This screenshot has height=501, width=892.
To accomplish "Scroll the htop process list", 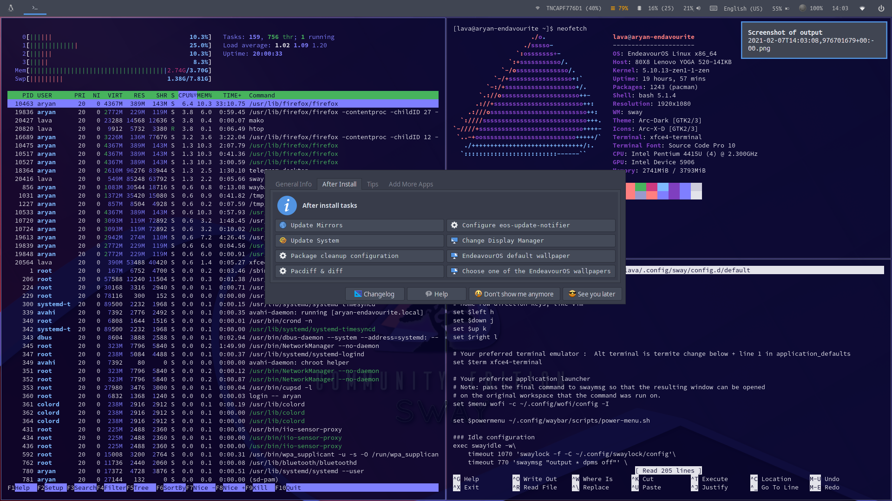I will (x=223, y=294).
